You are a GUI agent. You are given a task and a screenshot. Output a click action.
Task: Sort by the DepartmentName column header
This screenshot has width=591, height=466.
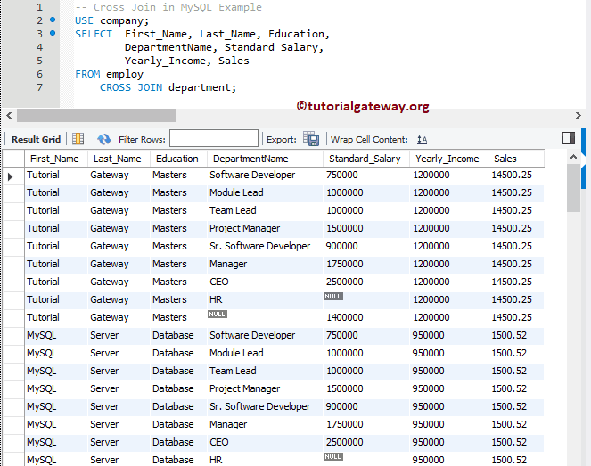pyautogui.click(x=250, y=159)
